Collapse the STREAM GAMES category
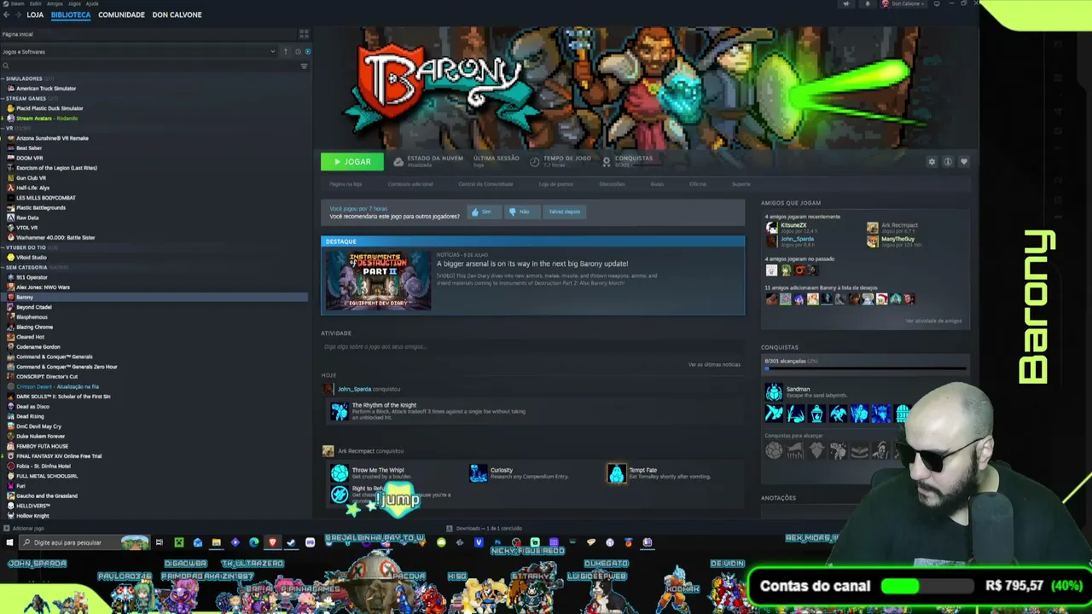Viewport: 1092px width, 614px height. click(3, 98)
